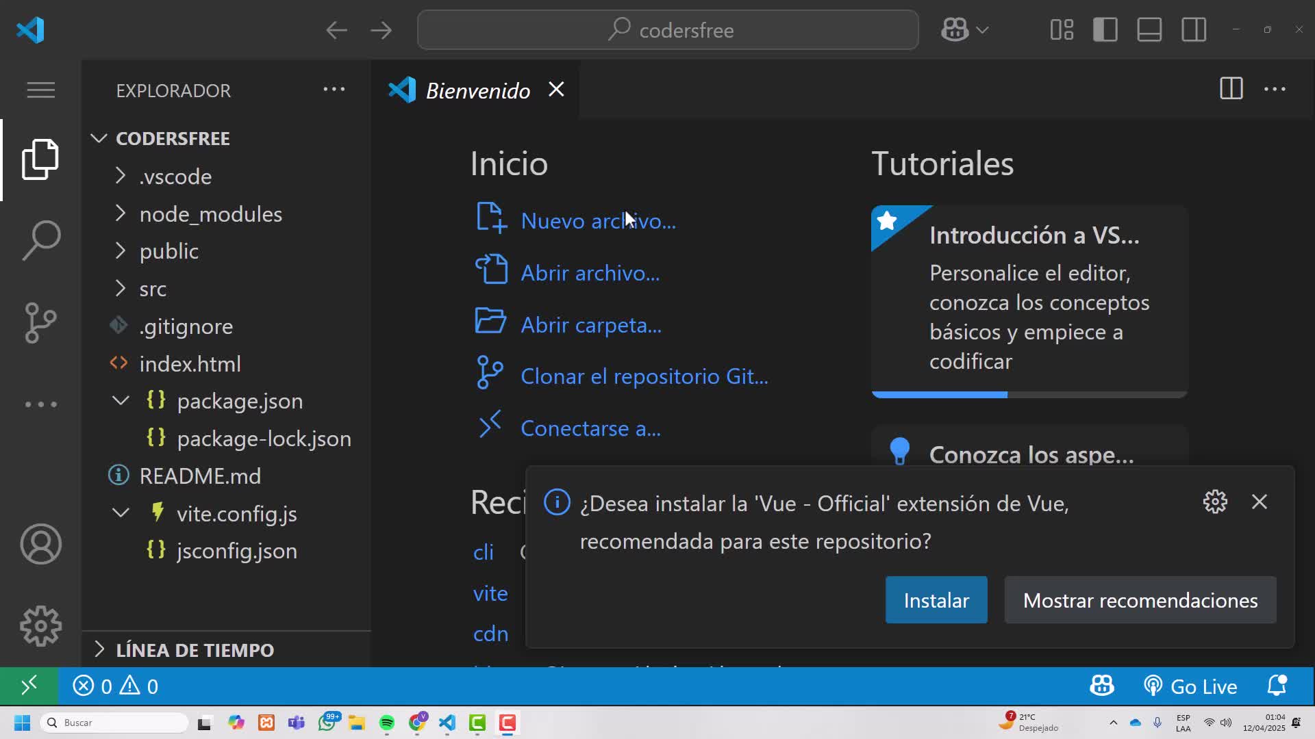Viewport: 1315px width, 739px height.
Task: Open the .gitignore file
Action: pos(186,326)
